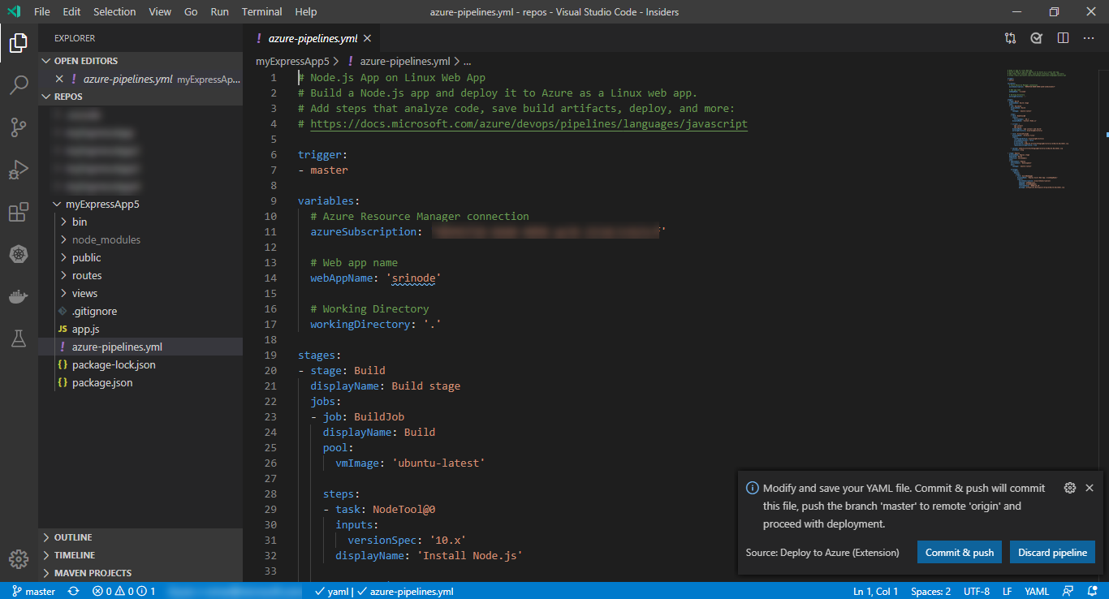Open the Terminal menu
The height and width of the screenshot is (599, 1109).
pos(261,11)
